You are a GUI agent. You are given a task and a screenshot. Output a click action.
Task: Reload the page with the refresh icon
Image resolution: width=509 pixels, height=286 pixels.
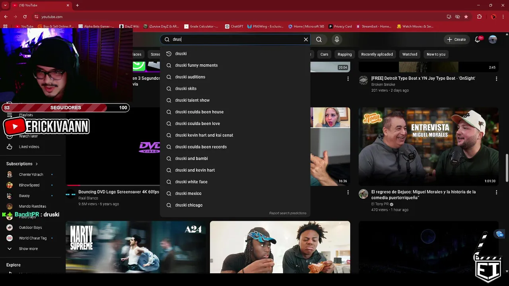(25, 17)
